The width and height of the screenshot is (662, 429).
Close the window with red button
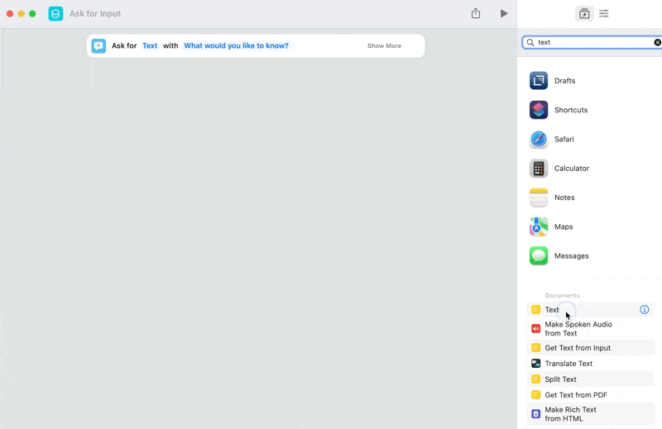pos(10,13)
